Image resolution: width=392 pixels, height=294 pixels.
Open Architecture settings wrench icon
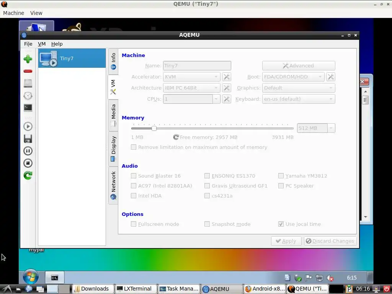coord(227,88)
